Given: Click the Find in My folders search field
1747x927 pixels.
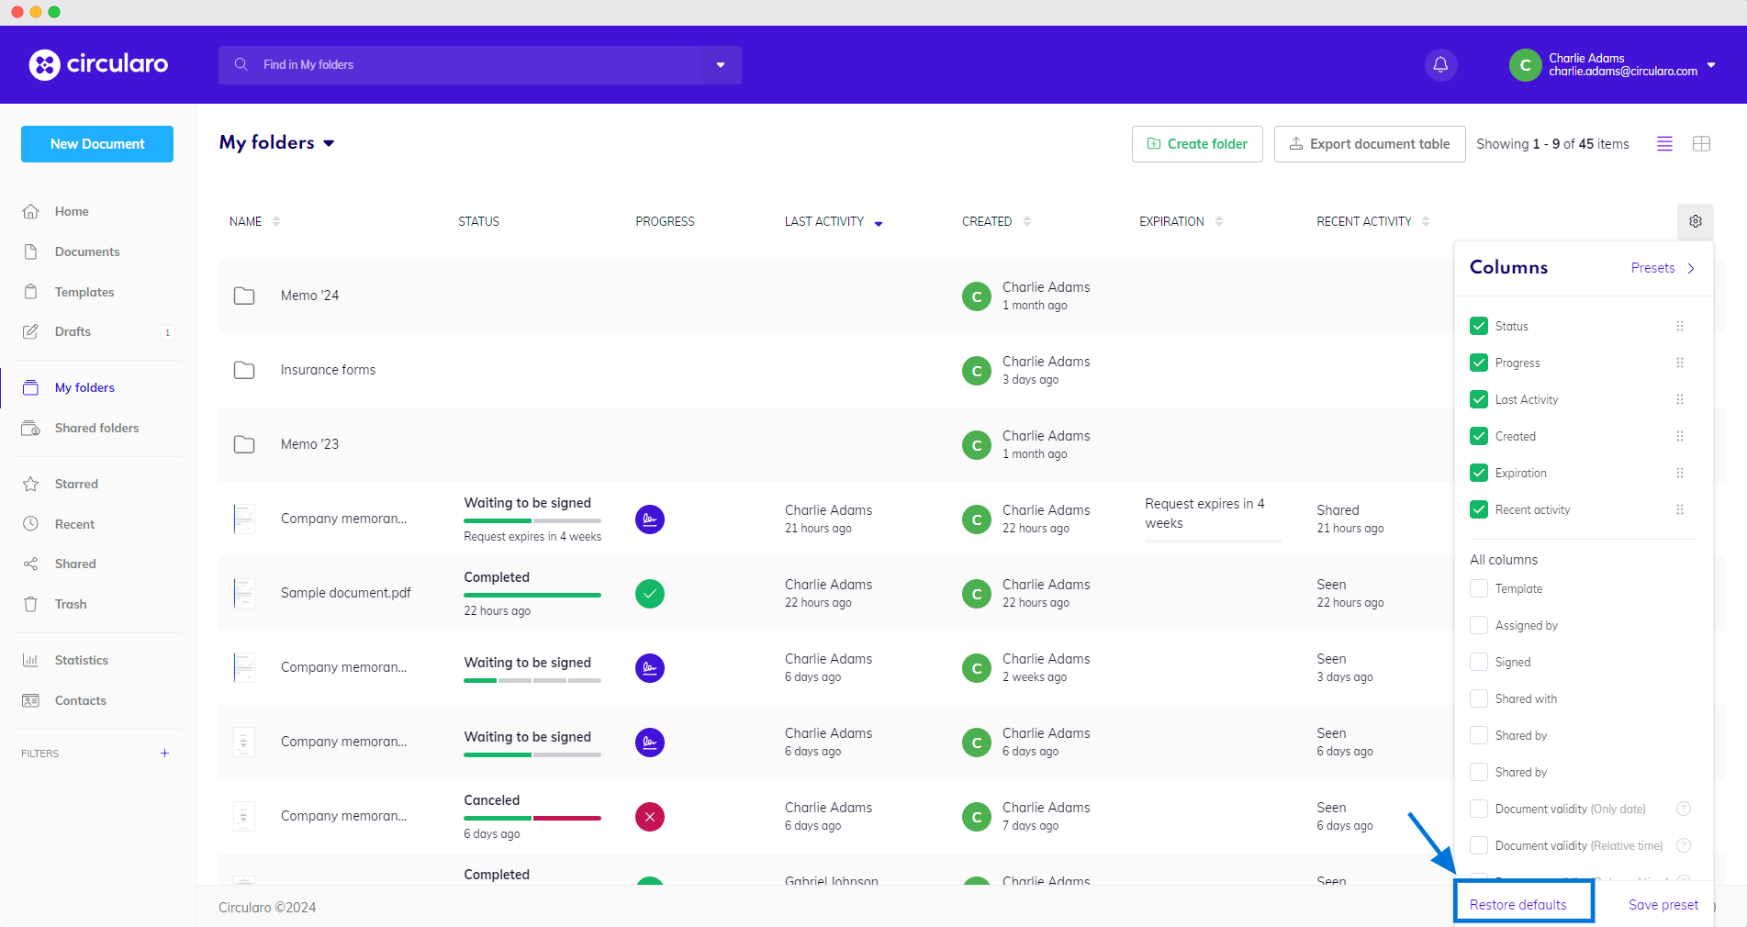Looking at the screenshot, I should [x=459, y=65].
